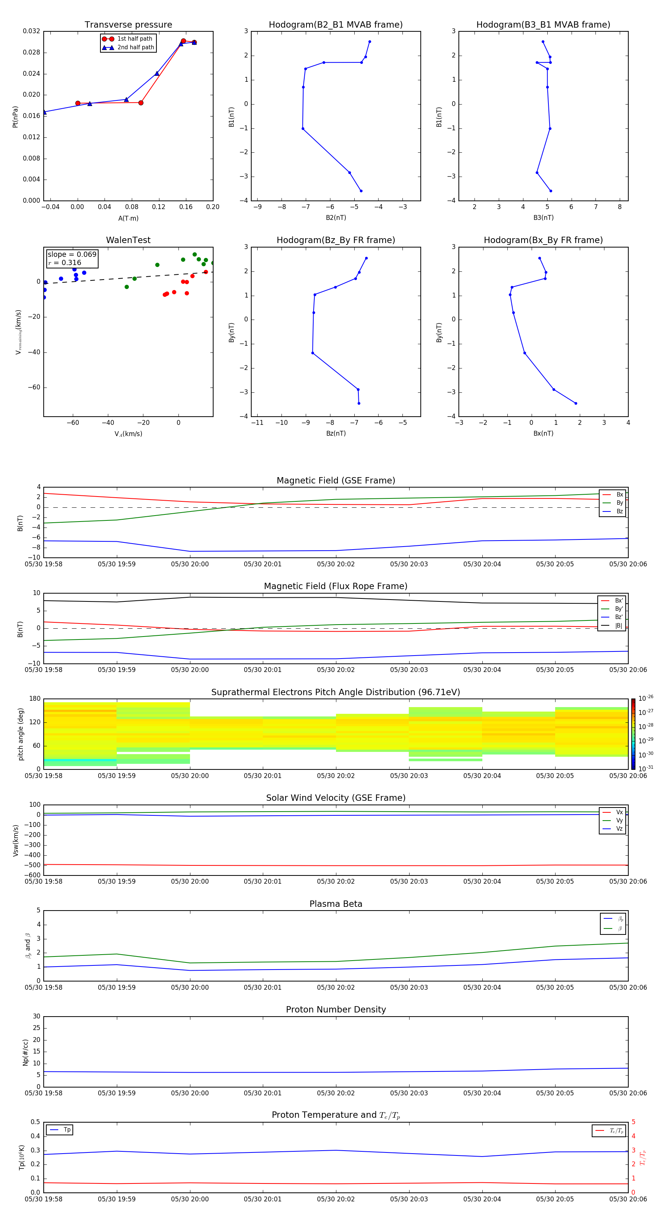The height and width of the screenshot is (1232, 672).
Task: Click the Tp legend in the proton temperature panel
Action: tap(60, 1130)
